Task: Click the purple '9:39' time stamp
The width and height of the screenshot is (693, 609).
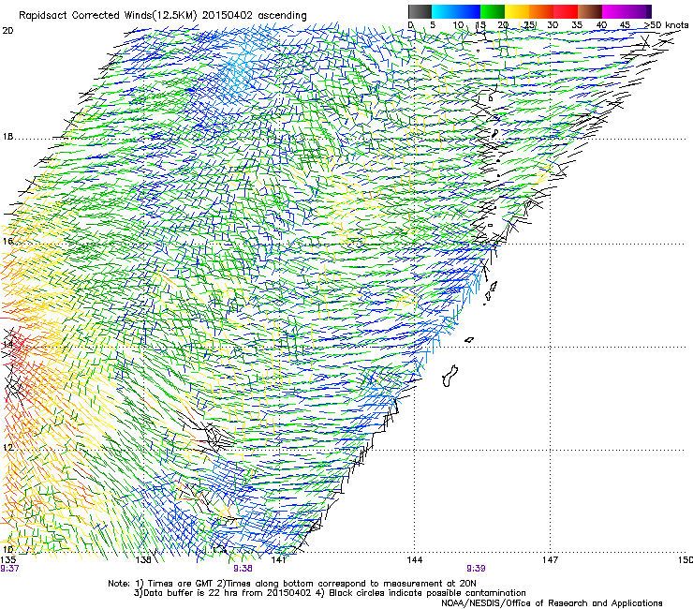Action: 476,569
